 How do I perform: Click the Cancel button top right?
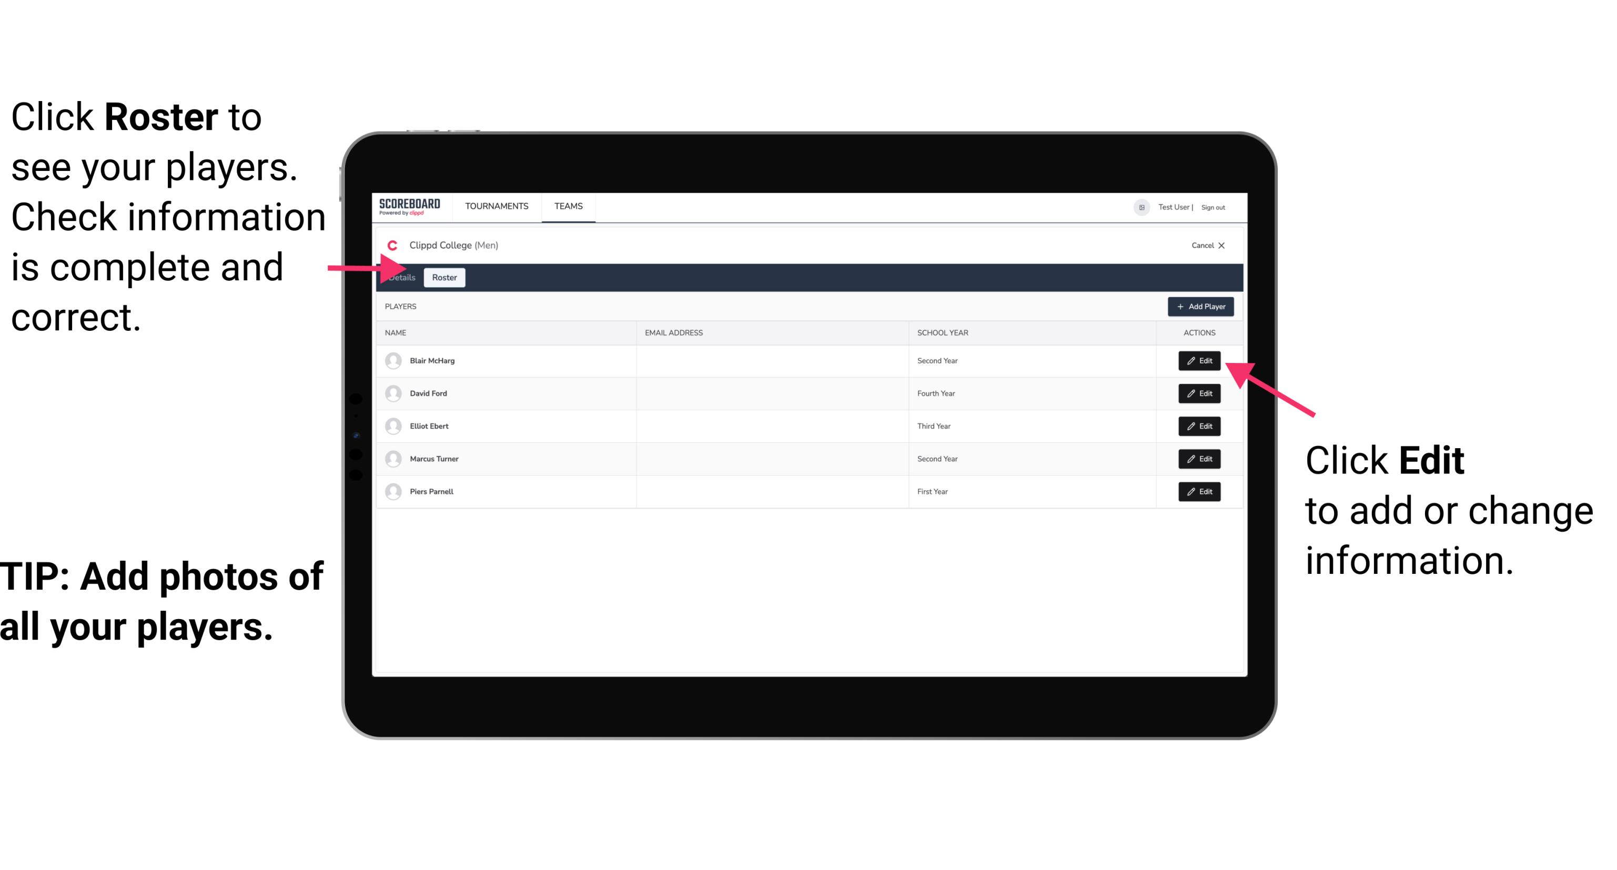tap(1207, 245)
